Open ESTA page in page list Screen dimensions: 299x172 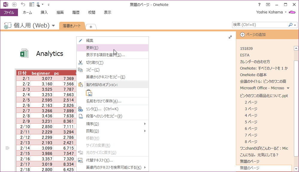245,55
